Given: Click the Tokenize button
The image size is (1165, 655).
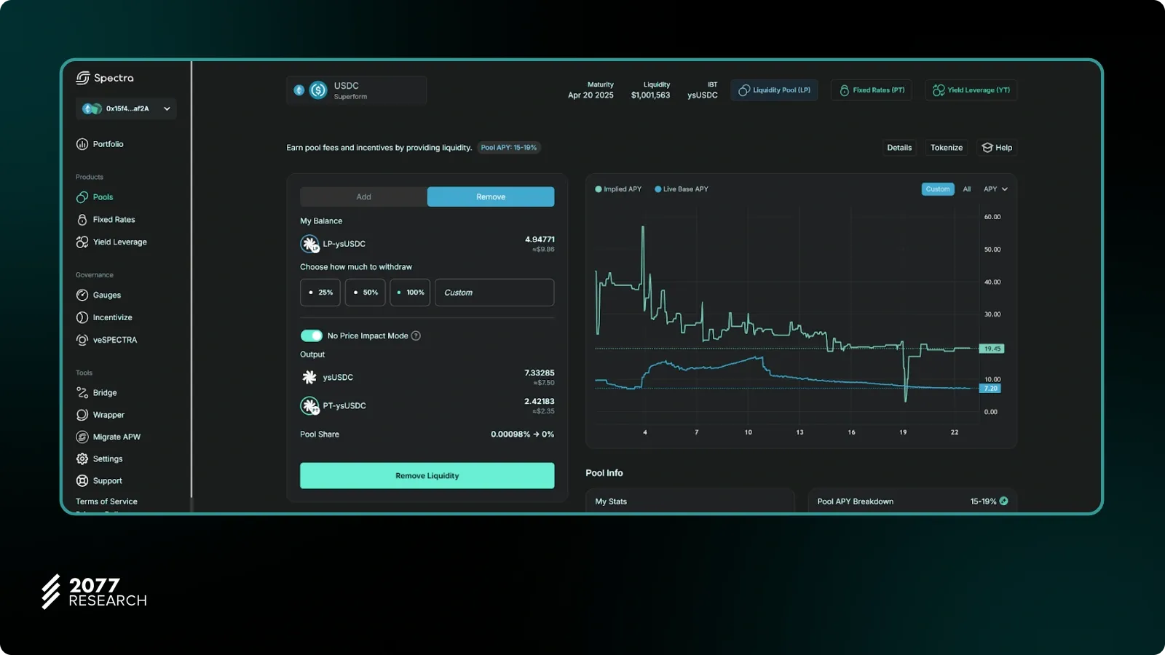Looking at the screenshot, I should [946, 148].
